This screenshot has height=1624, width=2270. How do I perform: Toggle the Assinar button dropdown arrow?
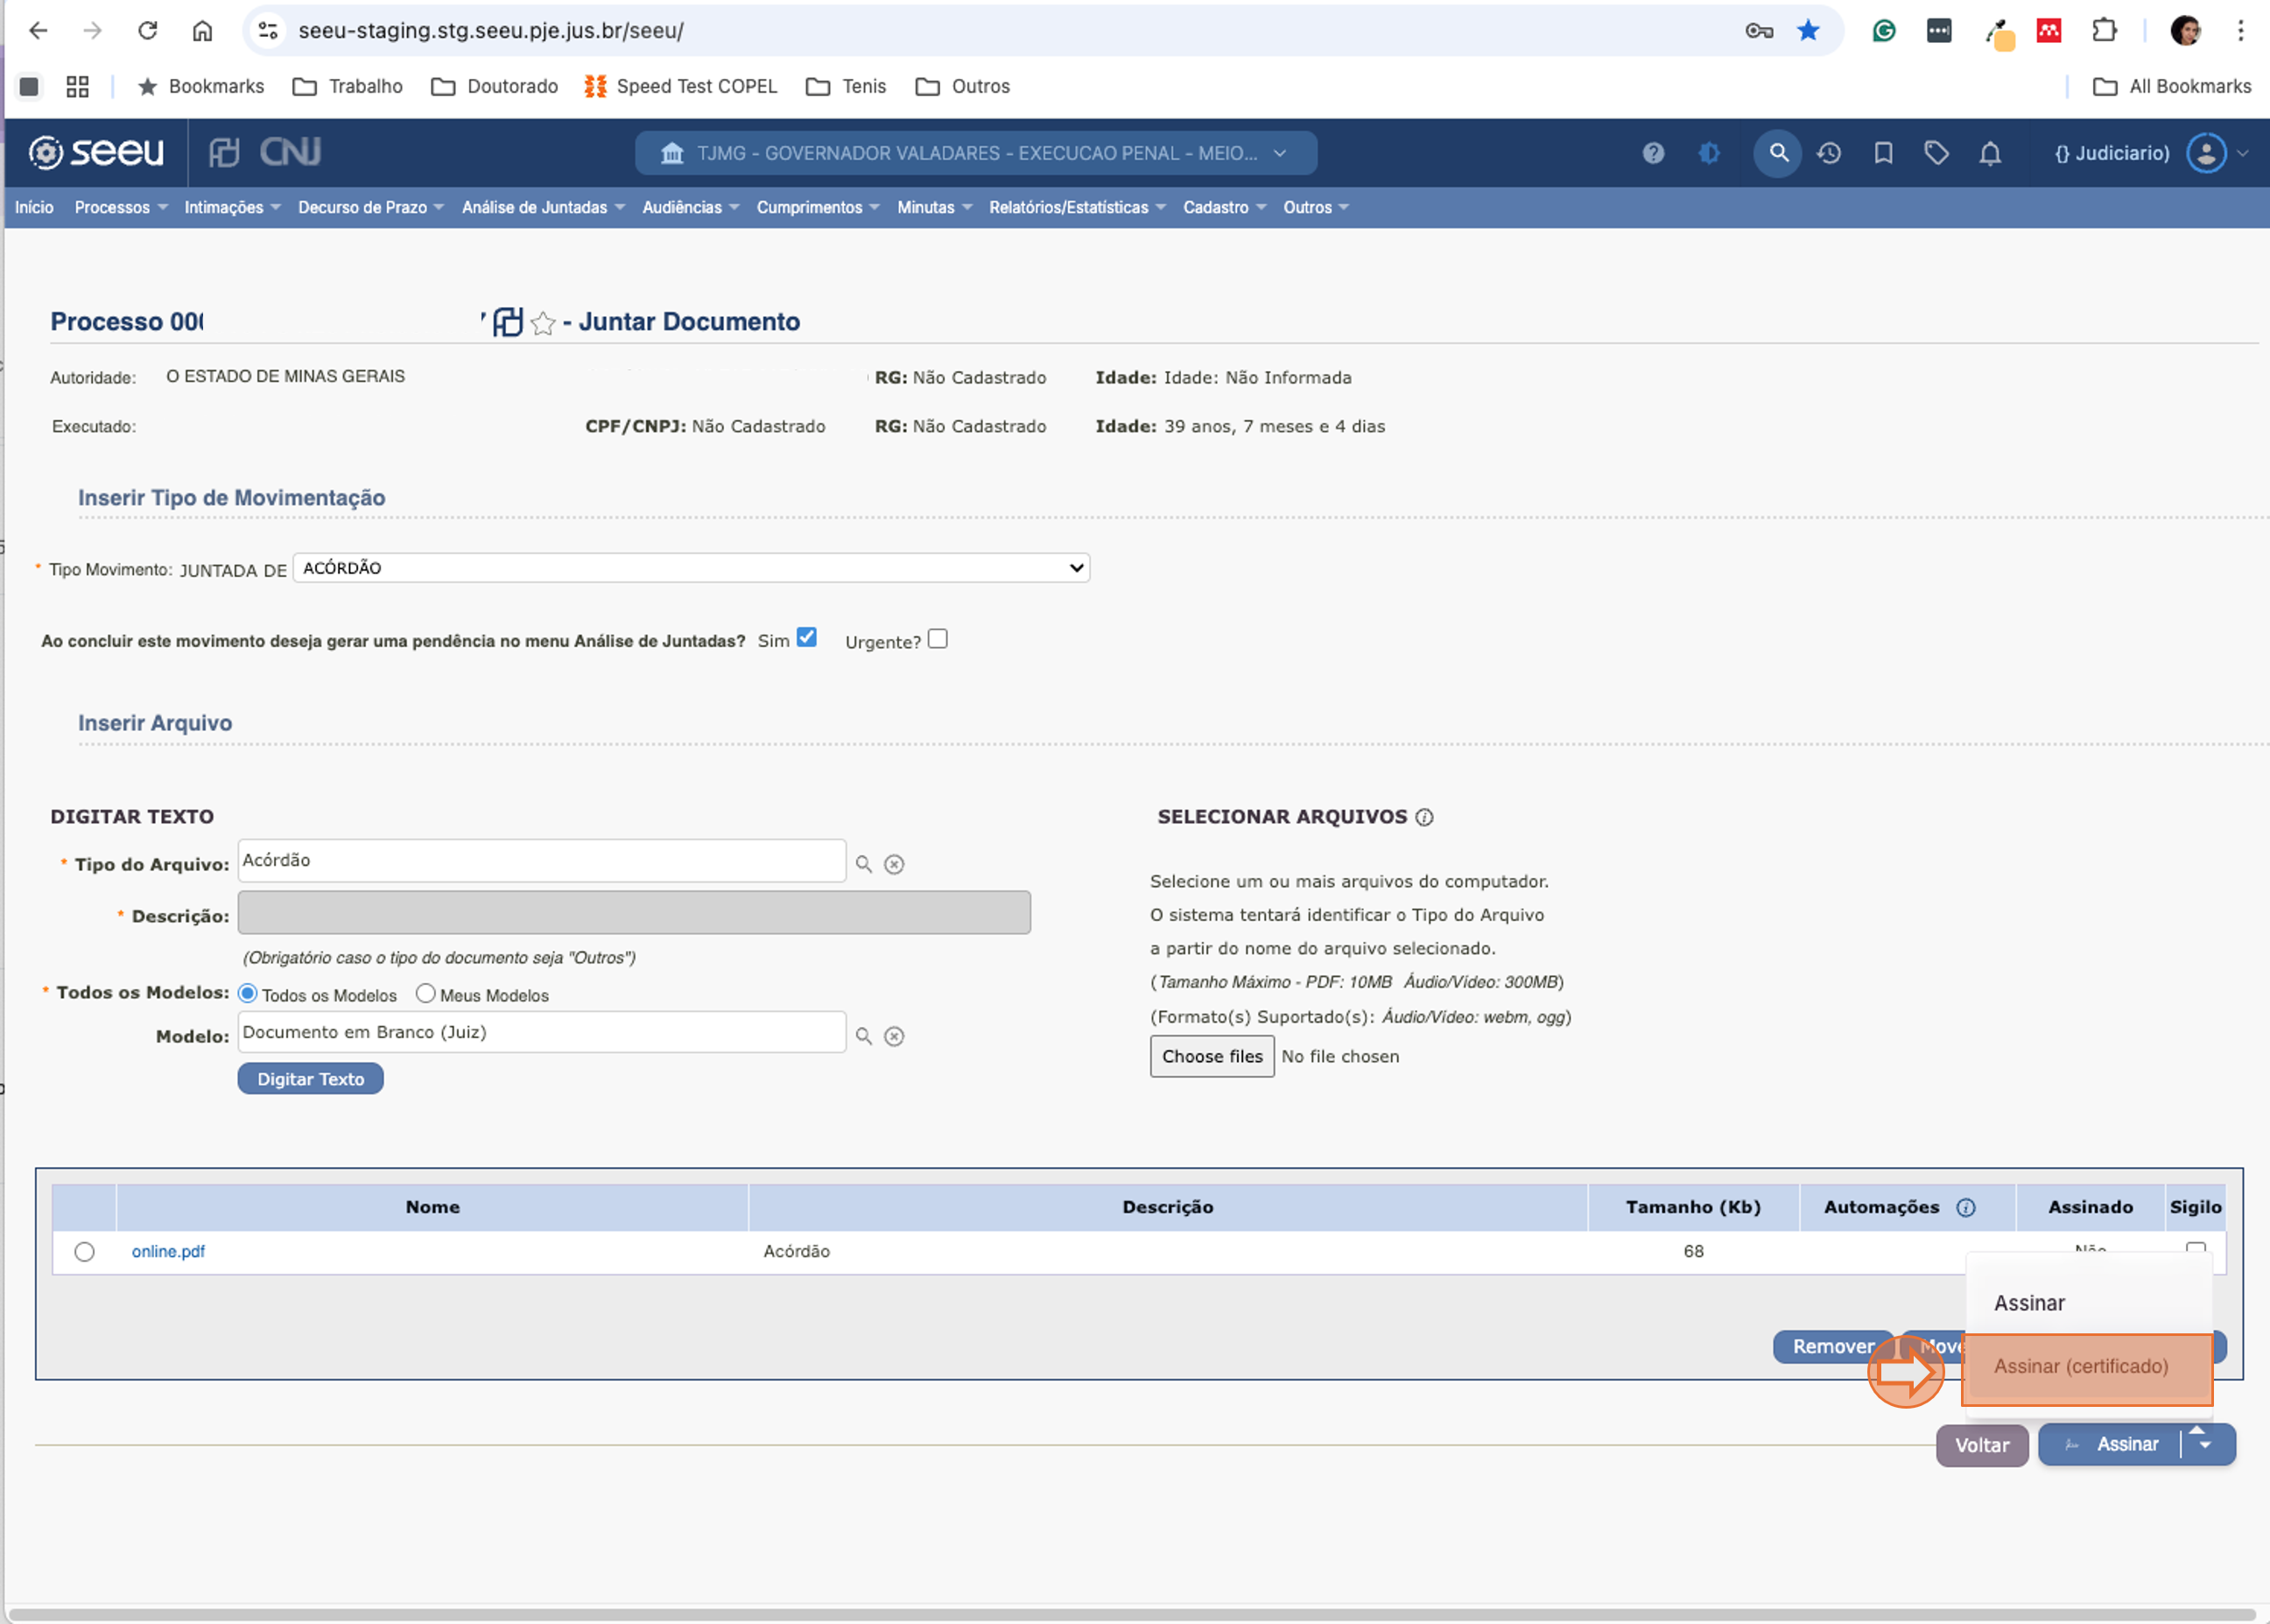coord(2206,1444)
